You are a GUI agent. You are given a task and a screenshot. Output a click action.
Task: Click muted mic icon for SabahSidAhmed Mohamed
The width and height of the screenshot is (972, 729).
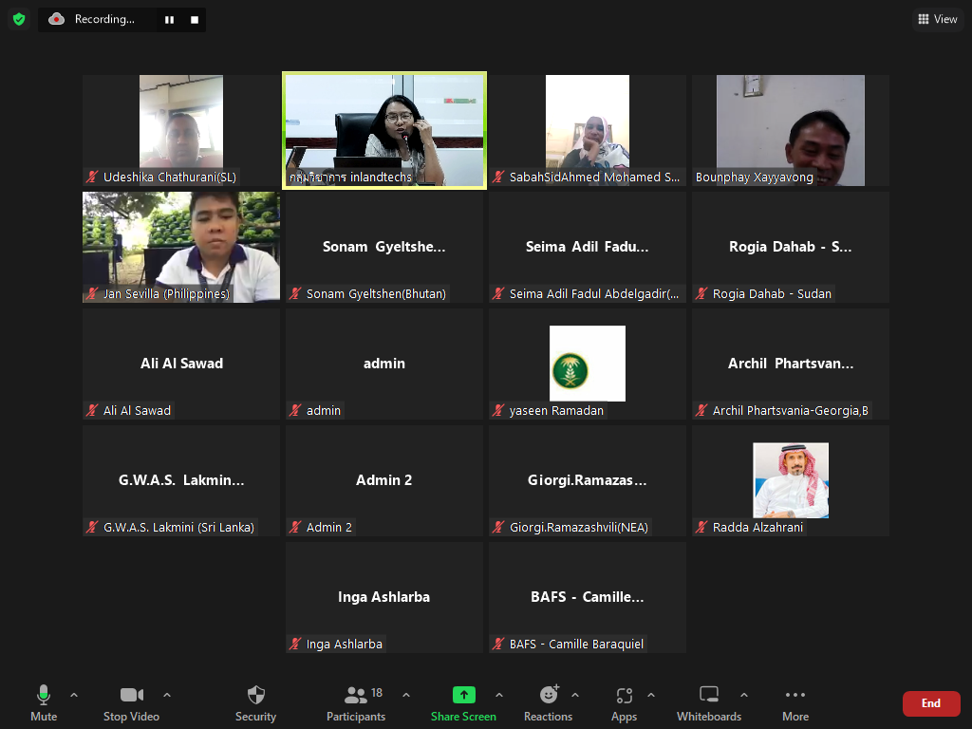coord(498,177)
